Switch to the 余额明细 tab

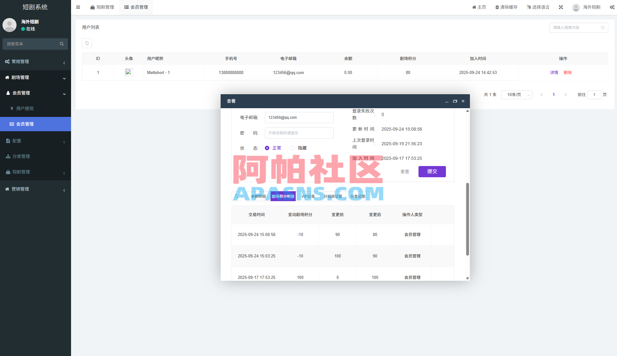[x=258, y=196]
